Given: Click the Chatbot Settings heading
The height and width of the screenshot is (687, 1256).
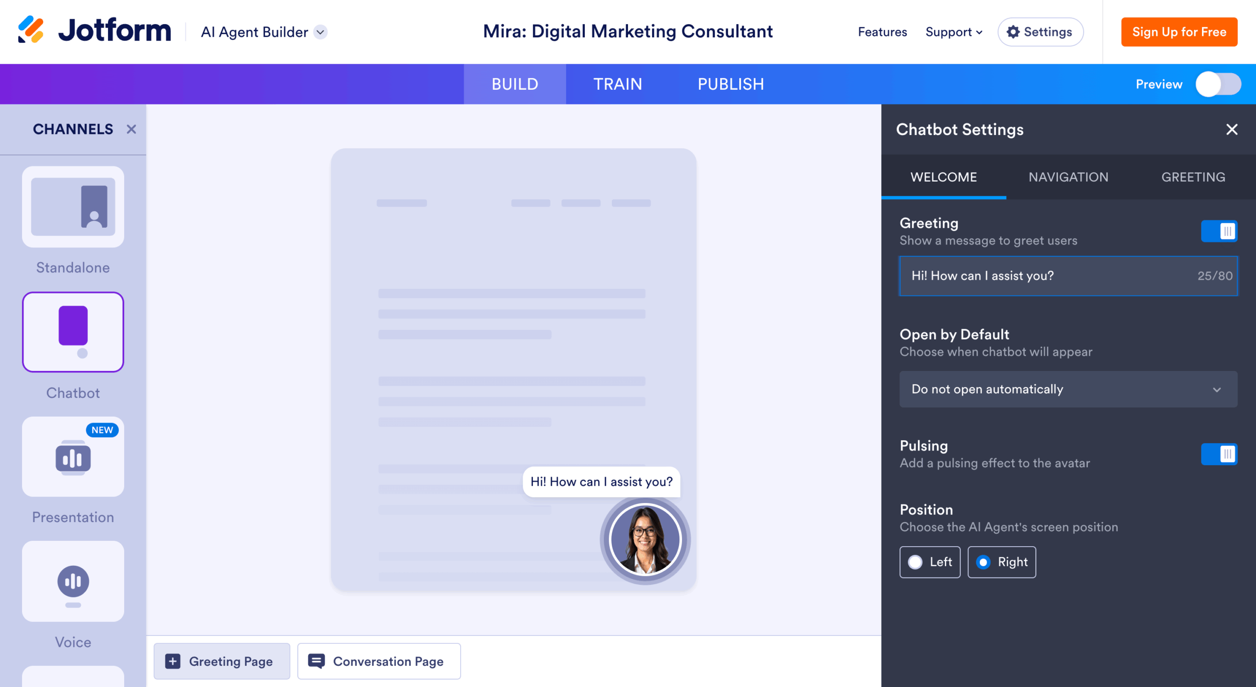Looking at the screenshot, I should pos(960,130).
